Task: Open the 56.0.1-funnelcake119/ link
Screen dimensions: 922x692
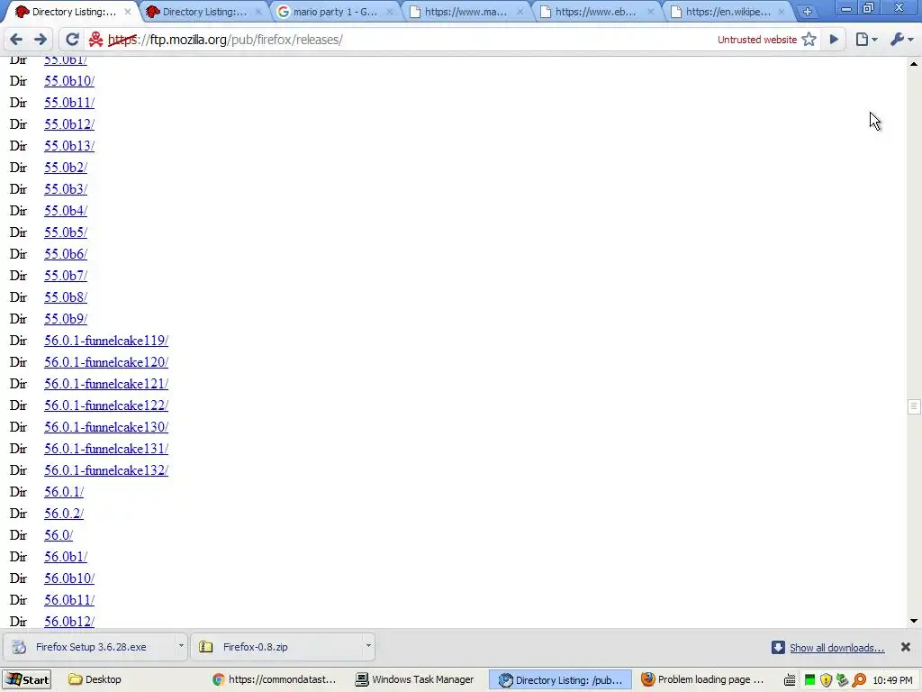Action: coord(106,340)
